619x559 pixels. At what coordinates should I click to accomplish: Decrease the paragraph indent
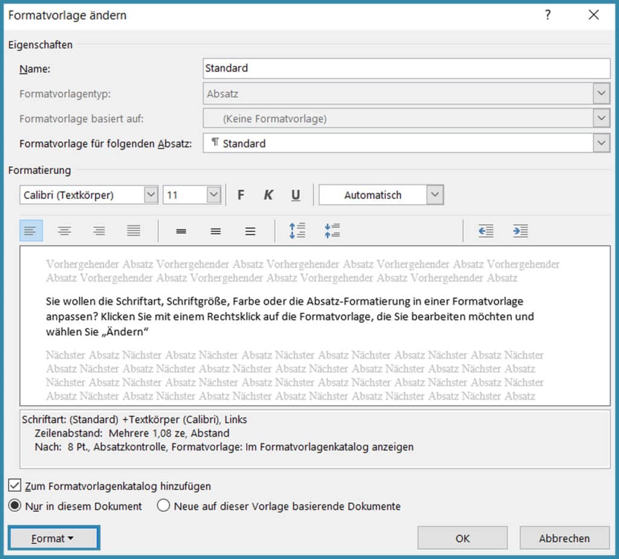[x=485, y=231]
